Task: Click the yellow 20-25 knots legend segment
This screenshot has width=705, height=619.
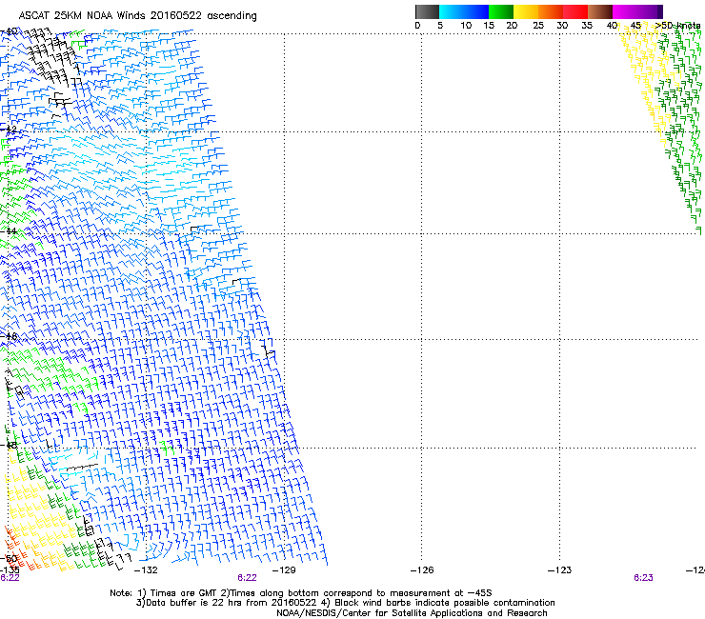Action: (526, 11)
